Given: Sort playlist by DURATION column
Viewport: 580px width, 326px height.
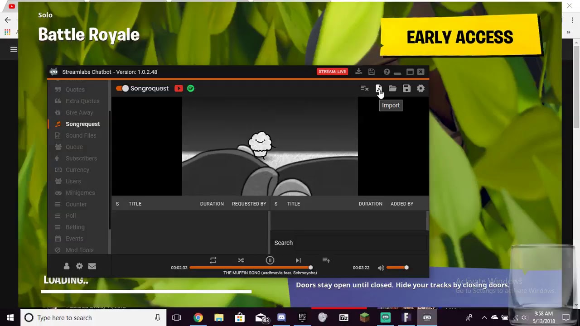Looking at the screenshot, I should 370,204.
